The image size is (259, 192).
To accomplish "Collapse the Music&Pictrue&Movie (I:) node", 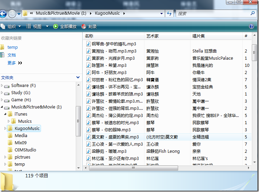I will click(x=2, y=107).
